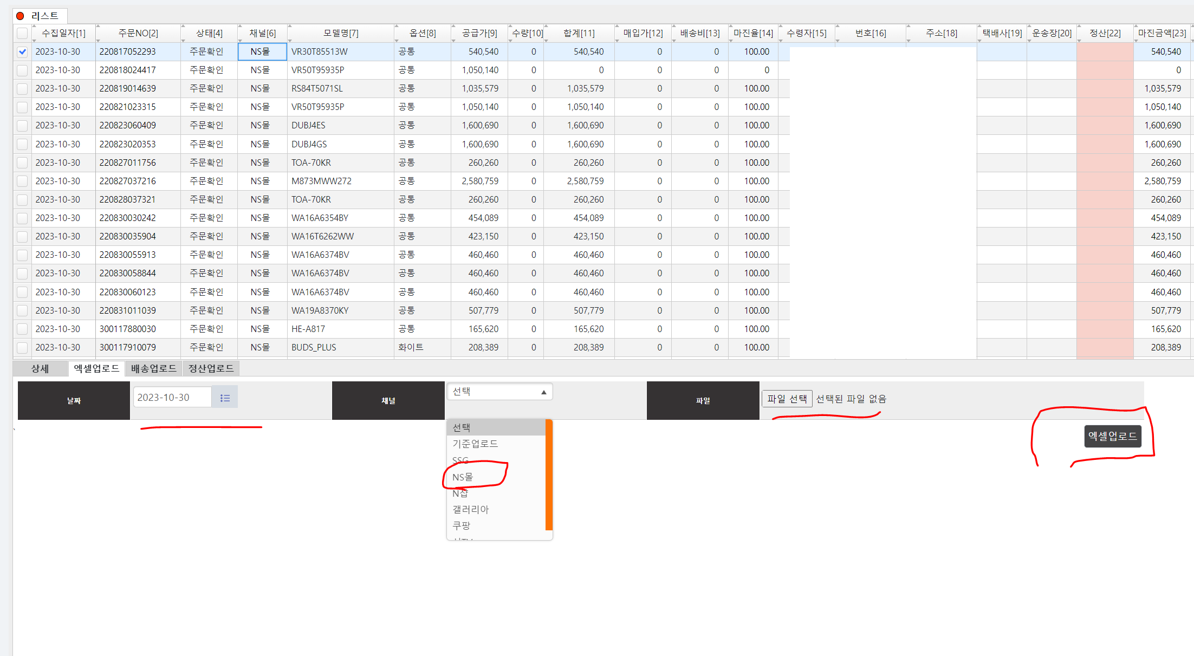Uncheck the checkbox for order 220817052293

tap(22, 52)
